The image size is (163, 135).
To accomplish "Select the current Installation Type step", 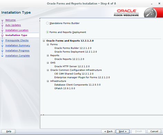I will pyautogui.click(x=16, y=35).
